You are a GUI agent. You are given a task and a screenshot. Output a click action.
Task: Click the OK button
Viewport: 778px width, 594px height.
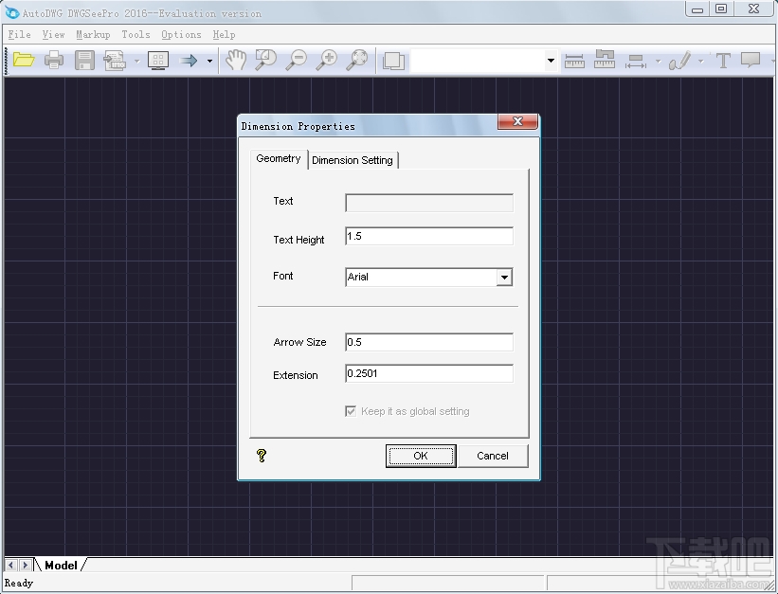coord(421,456)
